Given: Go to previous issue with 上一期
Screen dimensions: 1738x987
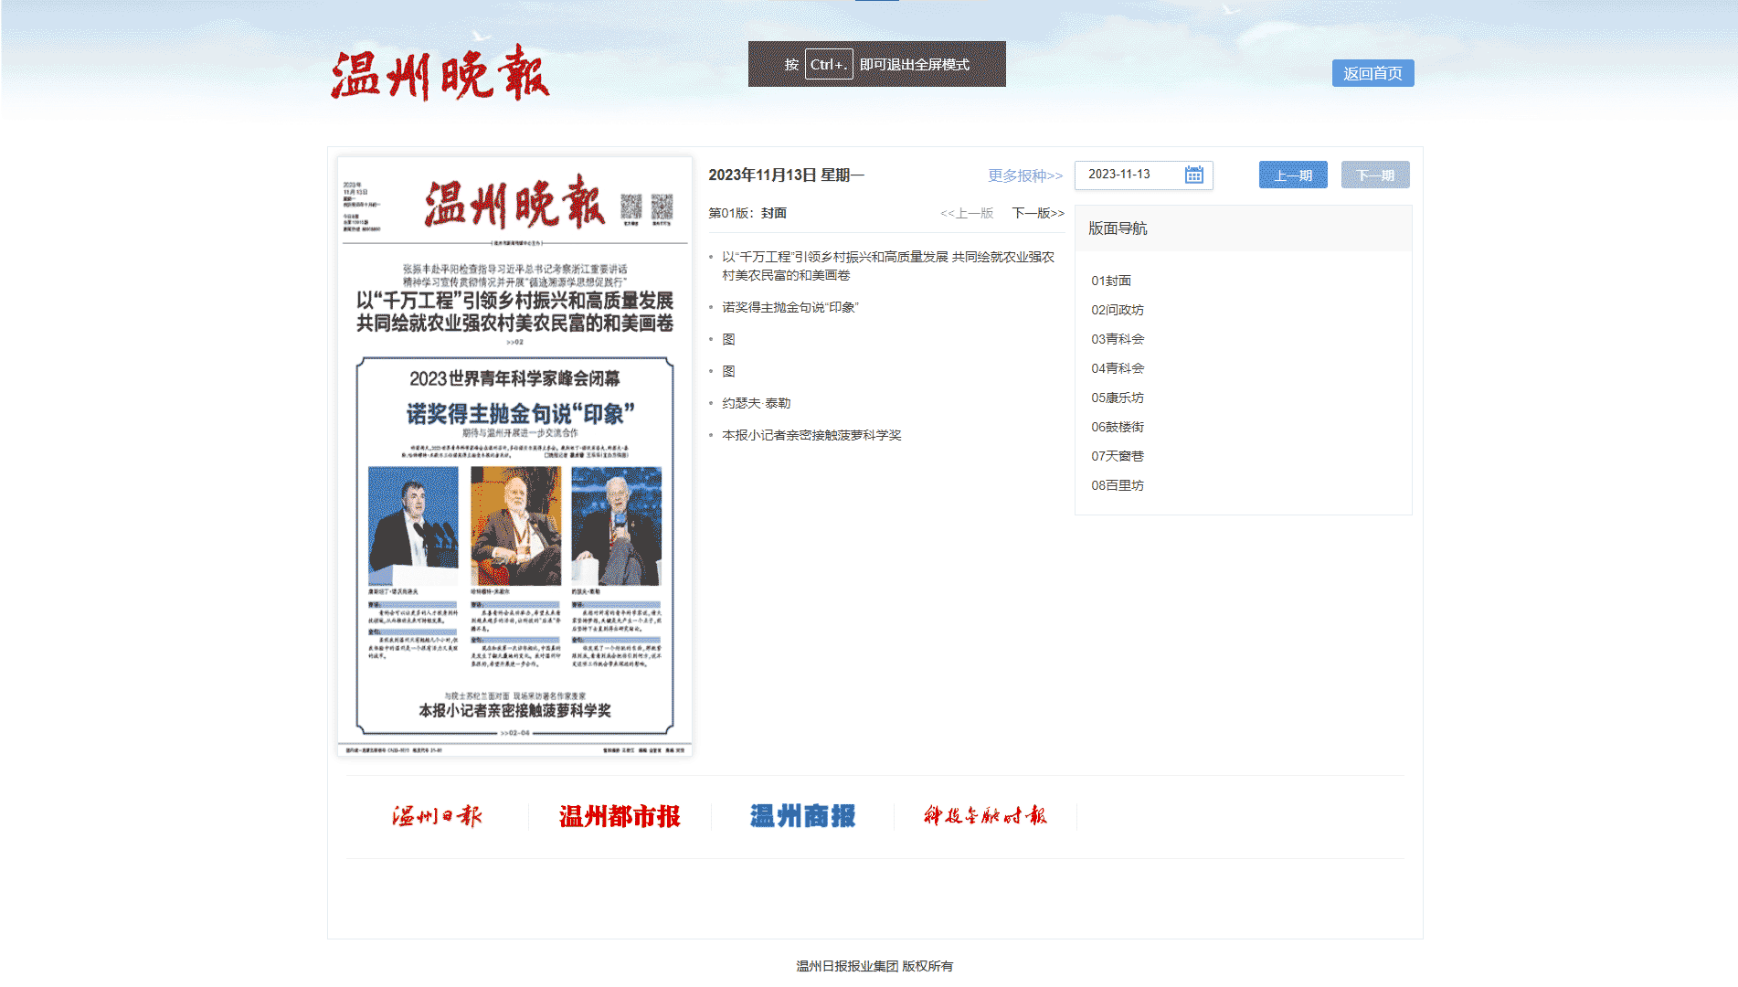Looking at the screenshot, I should [x=1293, y=175].
